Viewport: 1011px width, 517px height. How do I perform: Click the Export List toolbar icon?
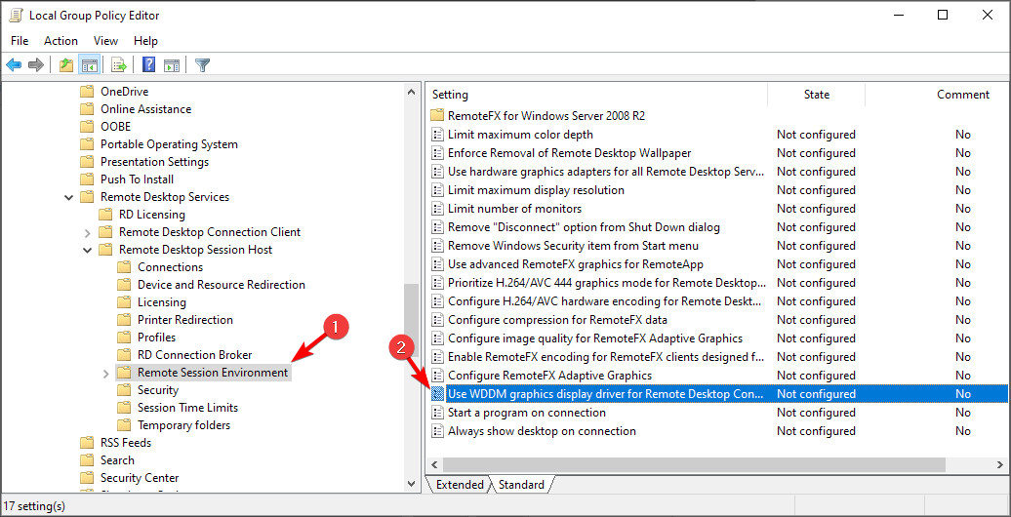pos(119,65)
